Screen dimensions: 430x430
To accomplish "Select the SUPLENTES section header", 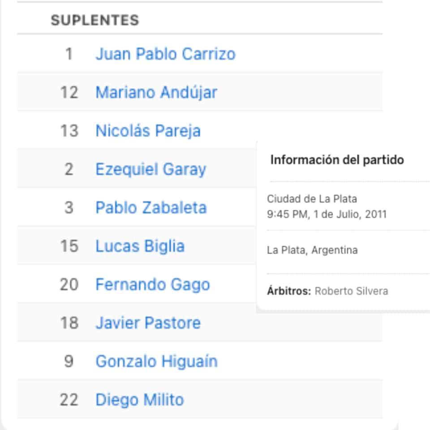I will pos(94,20).
